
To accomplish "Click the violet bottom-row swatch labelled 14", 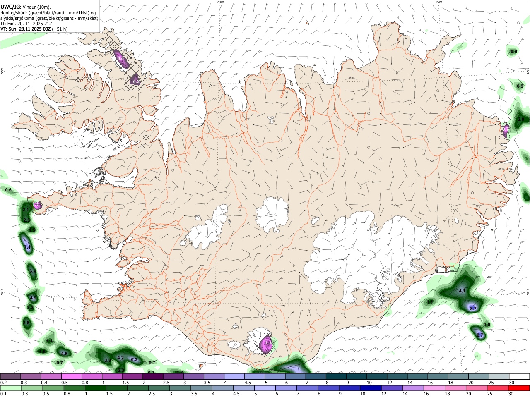I will 413,388.
